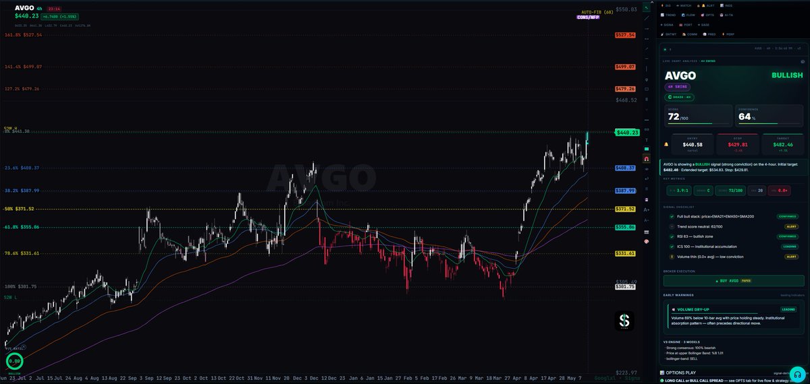Image resolution: width=810 pixels, height=384 pixels.
Task: Click ALERT badge on Trend score row
Action: pyautogui.click(x=792, y=226)
